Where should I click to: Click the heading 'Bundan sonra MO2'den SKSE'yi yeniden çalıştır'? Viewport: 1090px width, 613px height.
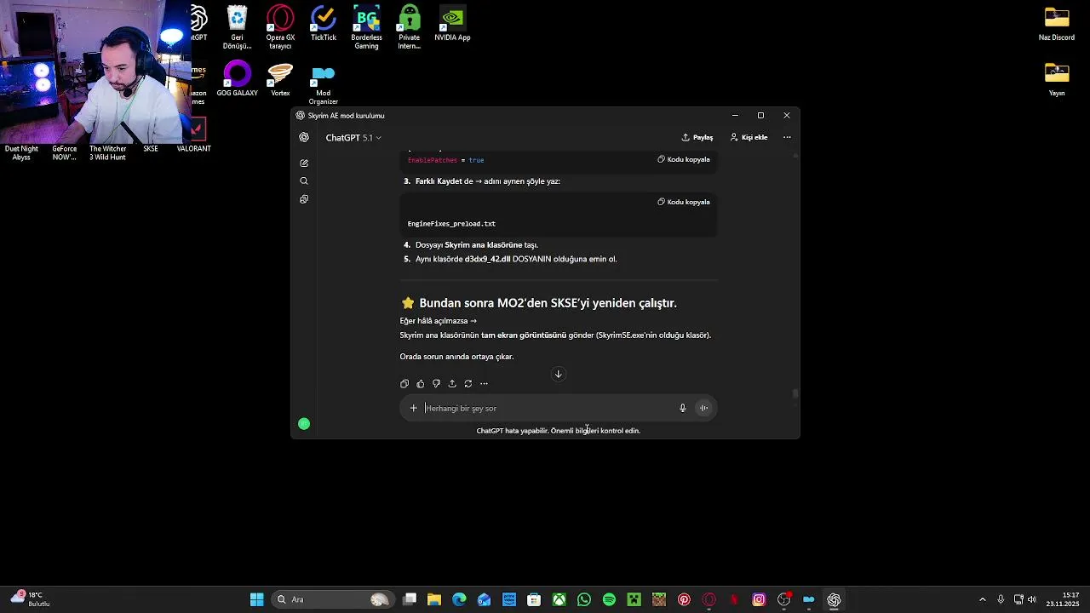(x=548, y=303)
